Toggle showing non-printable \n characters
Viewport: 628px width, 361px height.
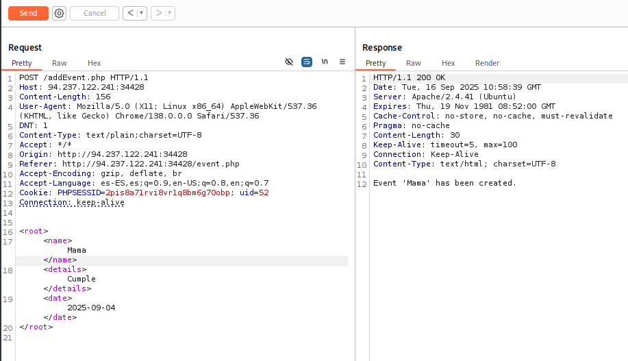(x=325, y=62)
